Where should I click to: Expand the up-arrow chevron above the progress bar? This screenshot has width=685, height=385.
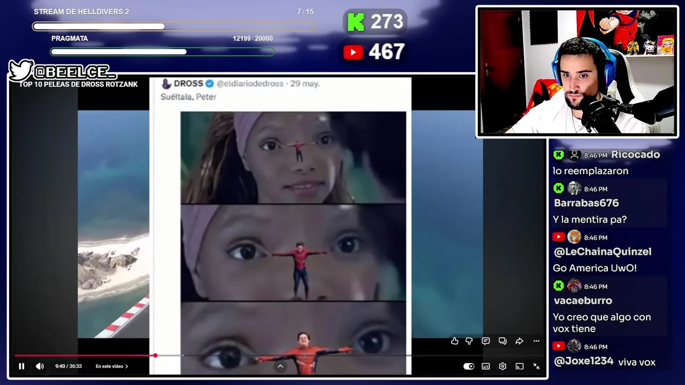pyautogui.click(x=280, y=366)
